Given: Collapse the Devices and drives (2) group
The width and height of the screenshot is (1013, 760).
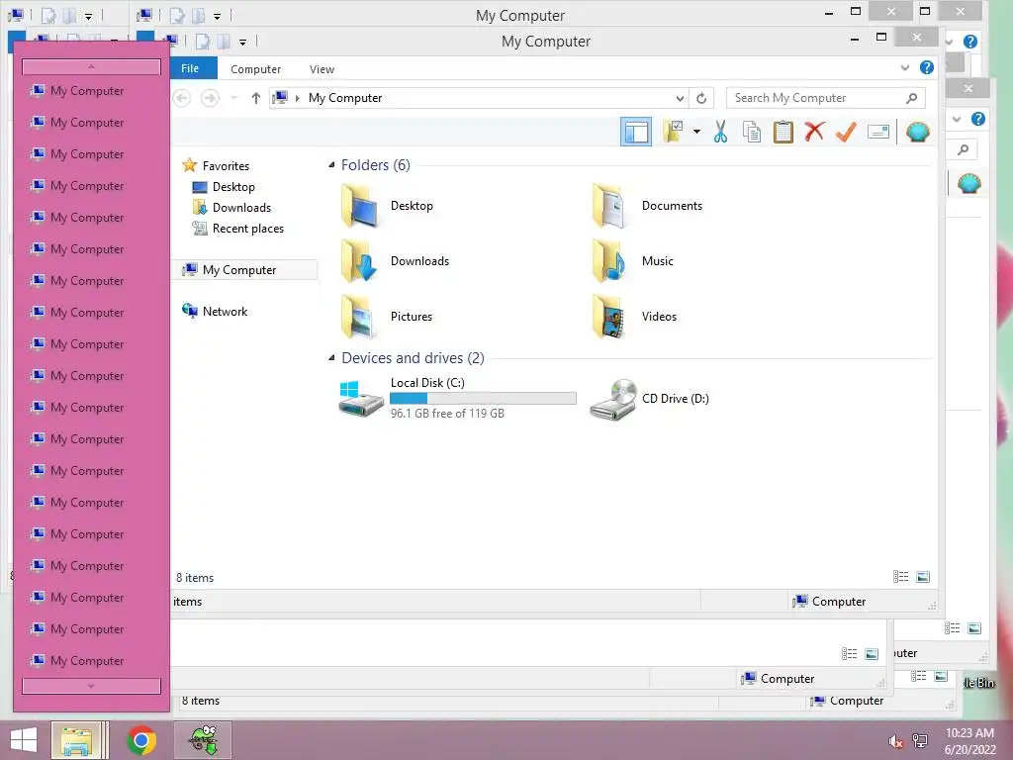Looking at the screenshot, I should click(x=331, y=358).
